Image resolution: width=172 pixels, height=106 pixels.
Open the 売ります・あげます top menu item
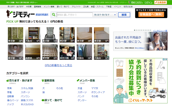tap(15, 7)
